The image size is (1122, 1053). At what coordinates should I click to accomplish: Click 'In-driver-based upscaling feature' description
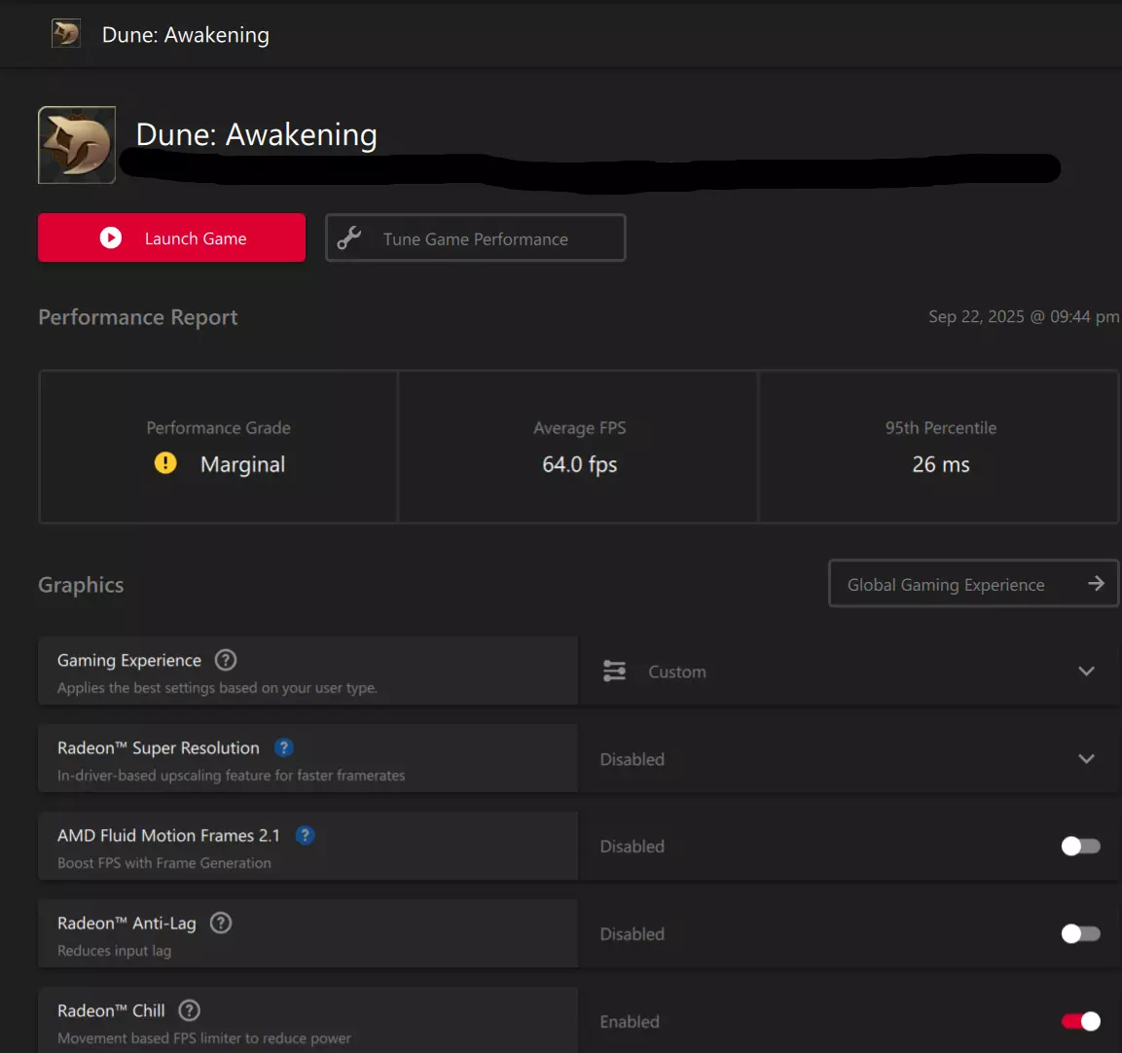coord(232,776)
